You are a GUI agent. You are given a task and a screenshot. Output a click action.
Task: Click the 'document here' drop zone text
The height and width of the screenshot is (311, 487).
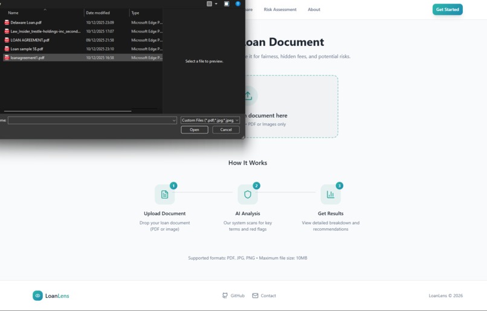[x=268, y=115]
